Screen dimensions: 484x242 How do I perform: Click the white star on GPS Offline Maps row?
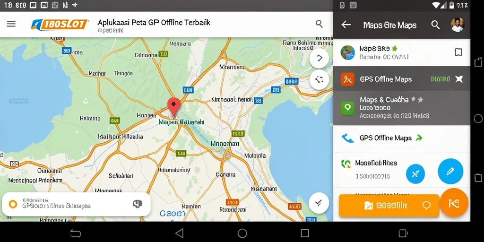click(459, 79)
